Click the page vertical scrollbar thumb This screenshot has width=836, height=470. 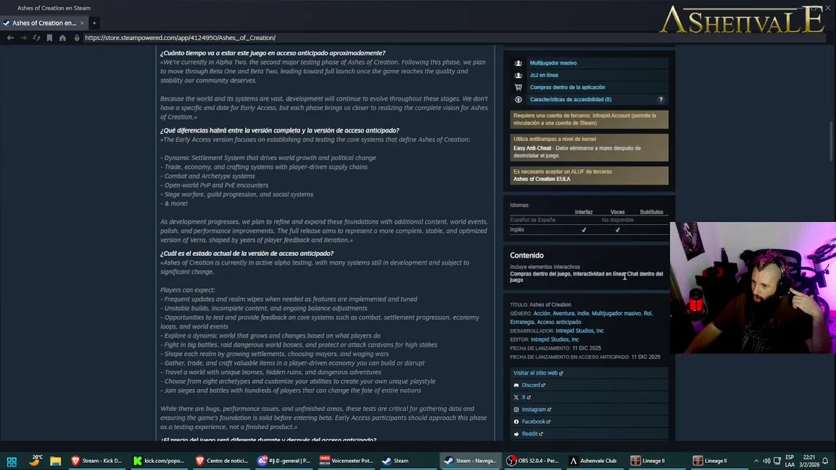831,141
